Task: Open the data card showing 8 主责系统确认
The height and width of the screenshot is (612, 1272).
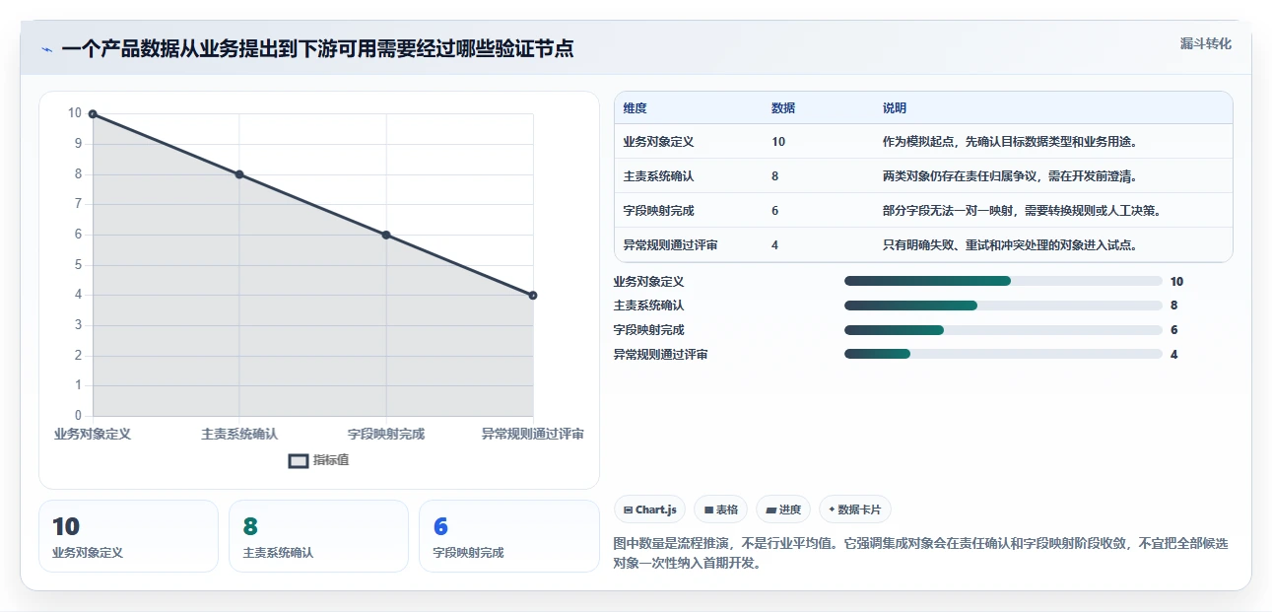Action: (318, 536)
